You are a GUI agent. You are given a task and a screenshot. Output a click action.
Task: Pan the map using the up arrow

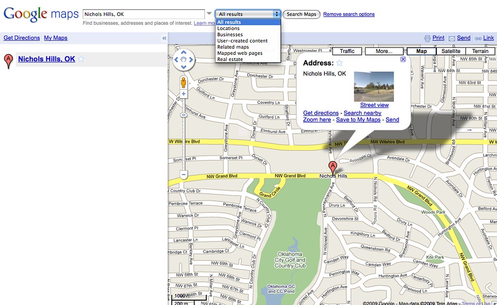(x=184, y=52)
